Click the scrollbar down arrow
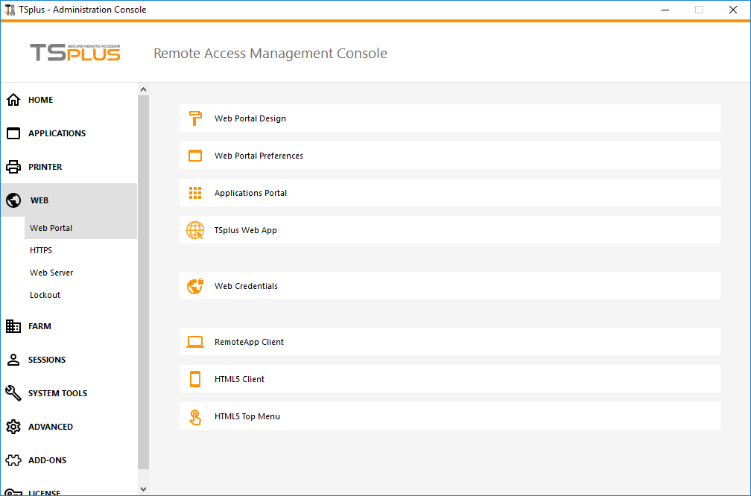The height and width of the screenshot is (496, 751). tap(143, 489)
